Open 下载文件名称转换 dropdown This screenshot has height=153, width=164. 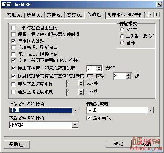[75, 125]
